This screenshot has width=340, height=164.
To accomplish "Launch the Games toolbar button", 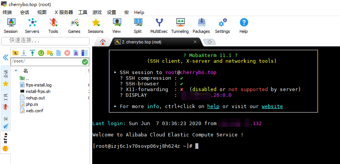I will coord(74,26).
